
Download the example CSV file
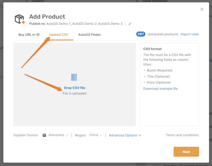(160, 89)
